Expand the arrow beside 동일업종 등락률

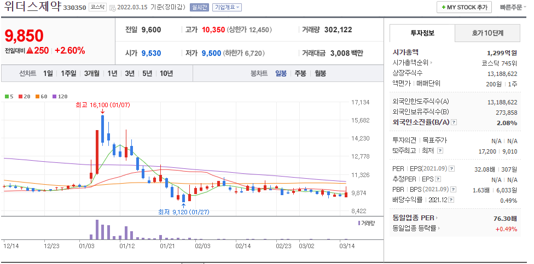click(x=438, y=228)
